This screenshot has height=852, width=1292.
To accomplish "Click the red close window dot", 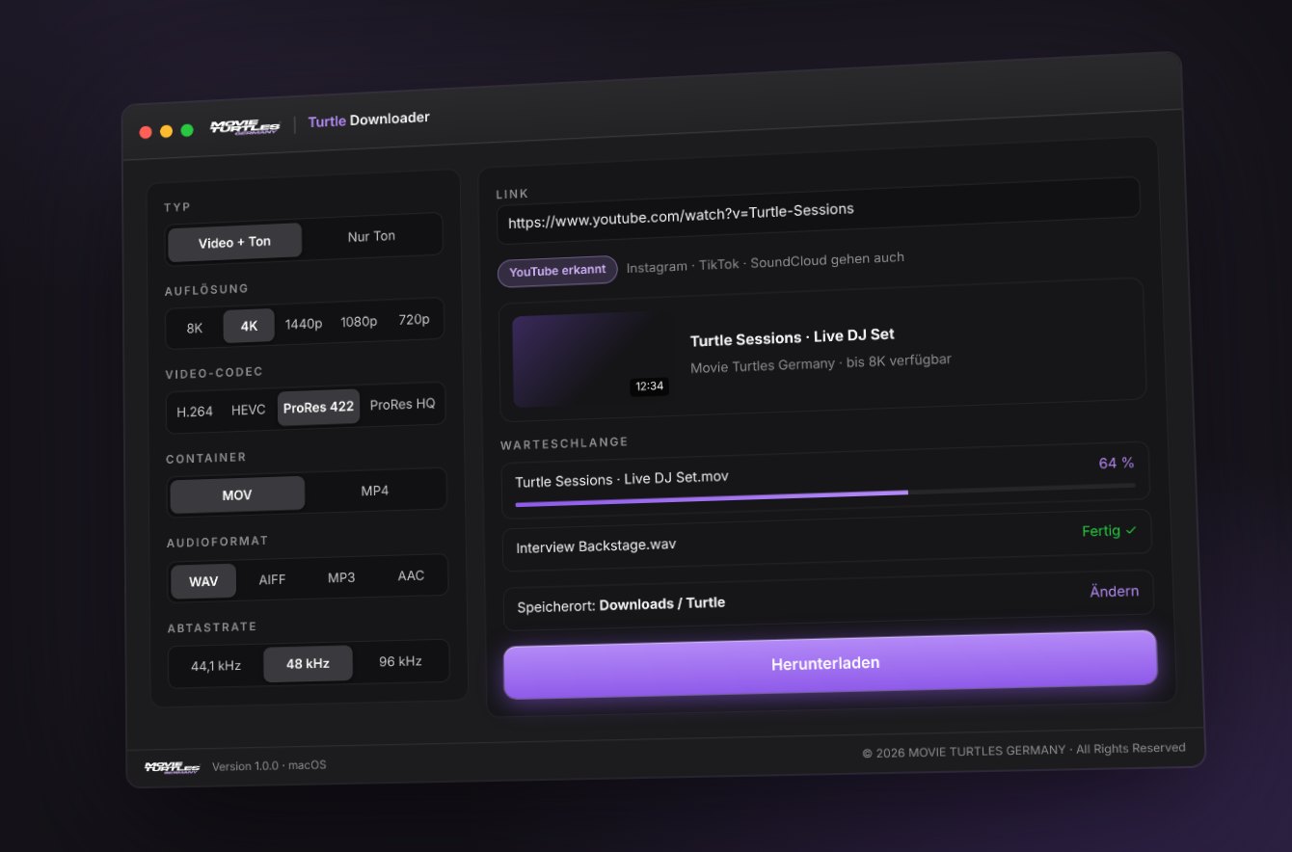I will (x=146, y=132).
